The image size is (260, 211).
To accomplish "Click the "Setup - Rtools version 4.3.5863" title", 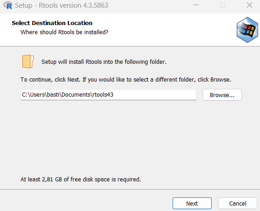I will click(61, 5).
